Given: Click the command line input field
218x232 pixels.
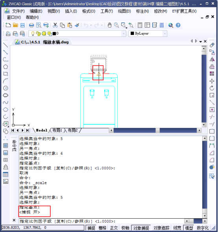Looking at the screenshot, I should point(102,221).
